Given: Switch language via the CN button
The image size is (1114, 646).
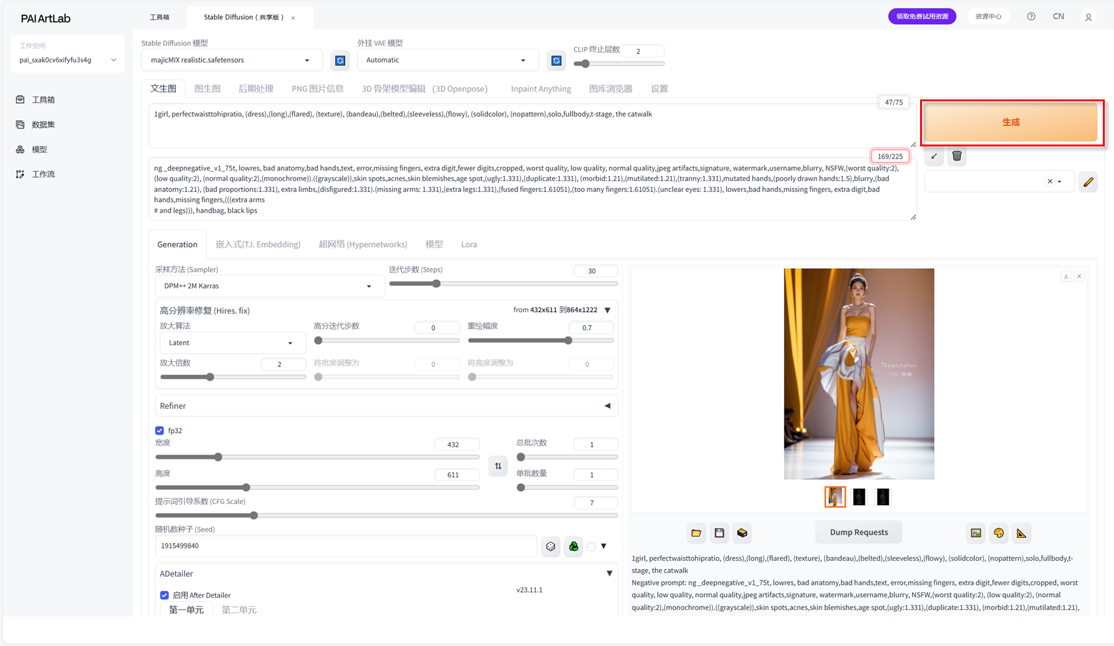Looking at the screenshot, I should pos(1058,17).
